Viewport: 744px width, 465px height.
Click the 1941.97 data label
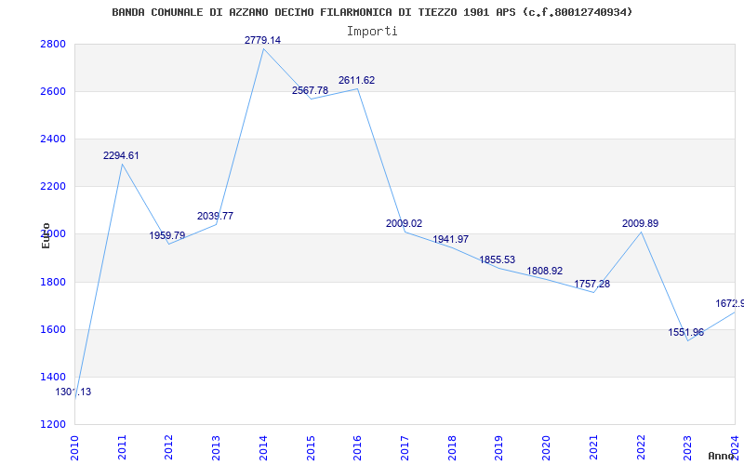tap(450, 239)
